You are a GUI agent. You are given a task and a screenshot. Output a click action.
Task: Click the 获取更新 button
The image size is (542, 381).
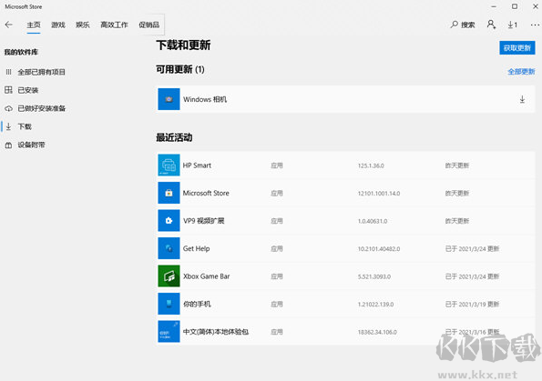coord(517,48)
